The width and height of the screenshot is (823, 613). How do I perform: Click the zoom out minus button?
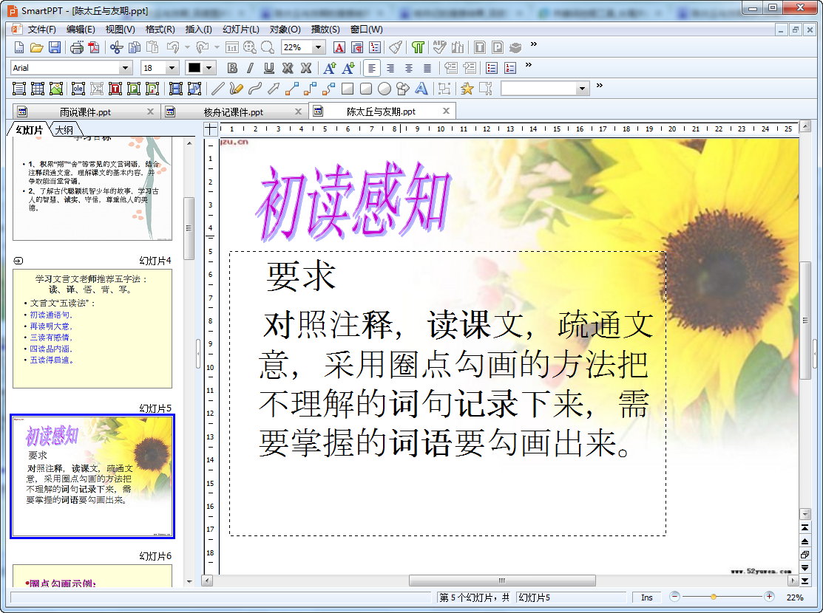[675, 597]
